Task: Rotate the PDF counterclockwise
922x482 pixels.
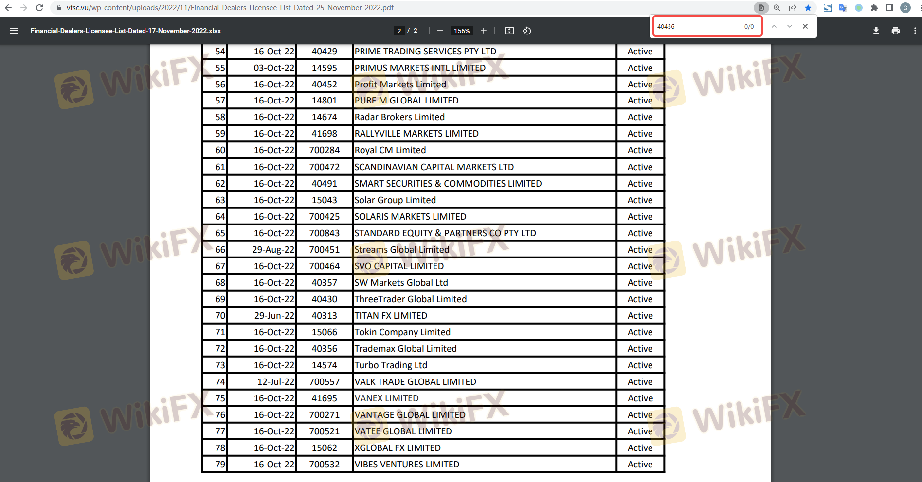Action: [x=526, y=31]
